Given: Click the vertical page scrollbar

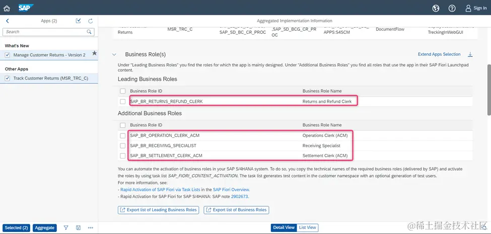Looking at the screenshot, I should (488, 96).
